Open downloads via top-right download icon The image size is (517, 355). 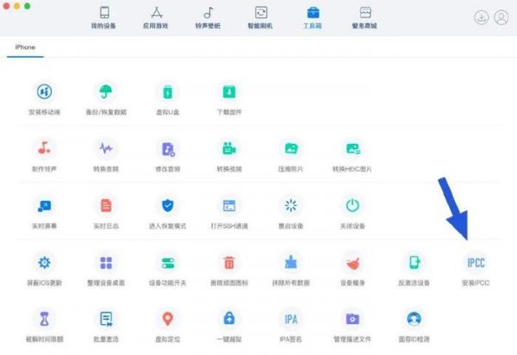click(x=481, y=17)
